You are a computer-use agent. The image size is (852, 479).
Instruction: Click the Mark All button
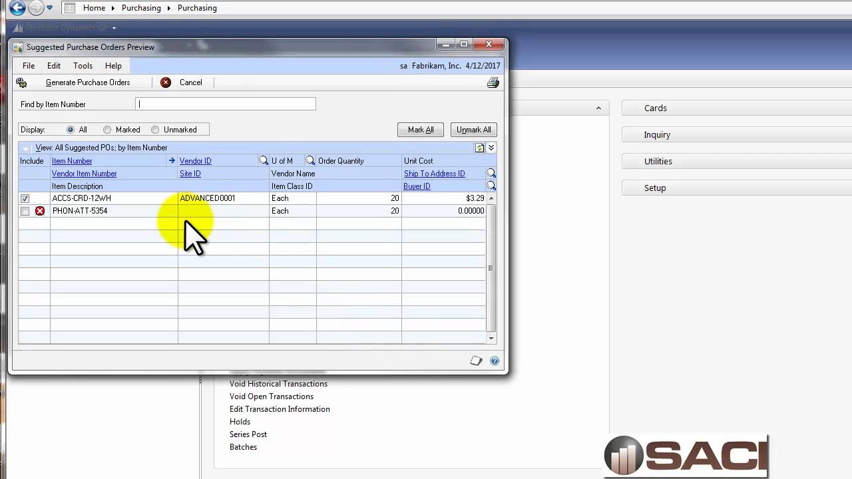[421, 130]
